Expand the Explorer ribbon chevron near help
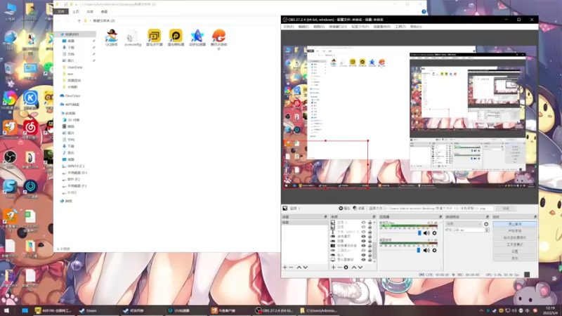Image resolution: width=562 pixels, height=316 pixels. point(418,12)
